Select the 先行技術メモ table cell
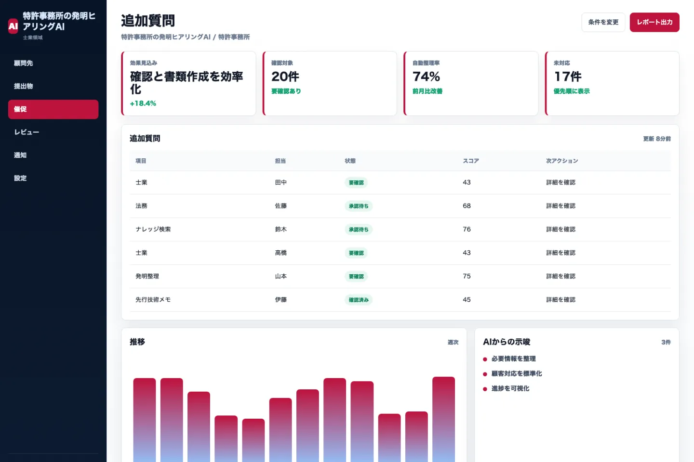The height and width of the screenshot is (462, 694). (153, 300)
